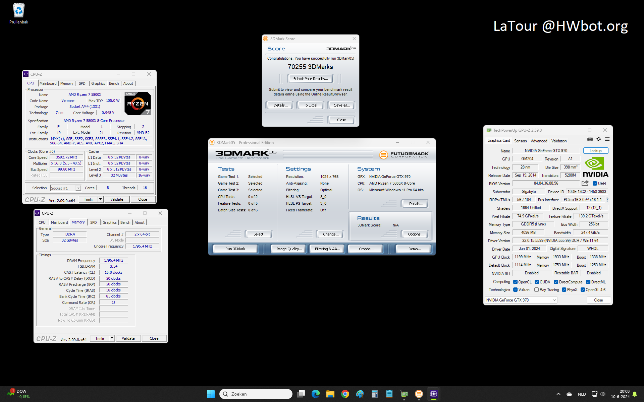Click the Zoeken taskbar search box

(256, 394)
